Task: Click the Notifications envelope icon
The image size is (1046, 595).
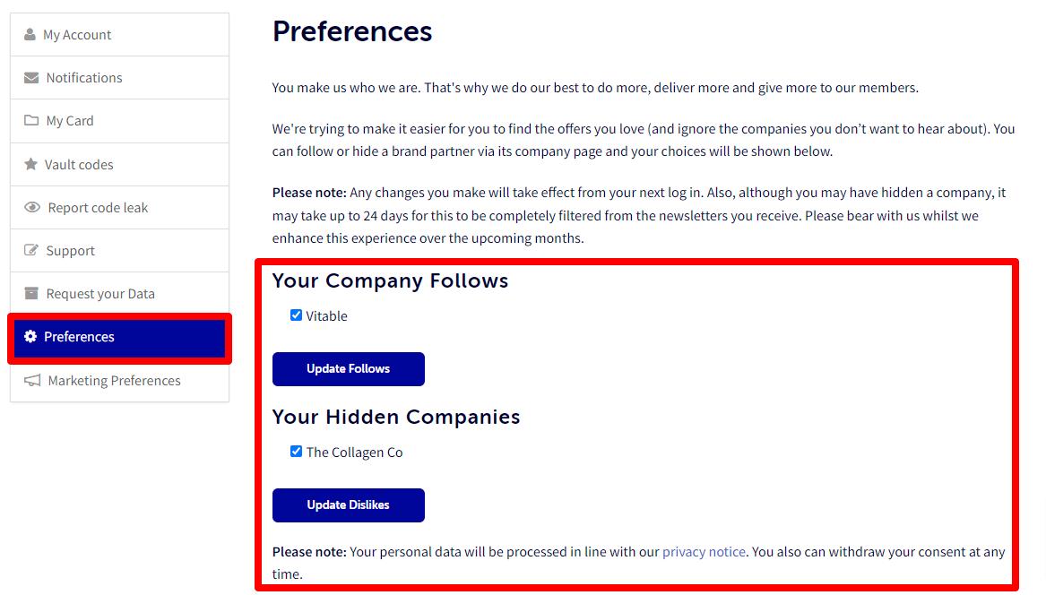Action: coord(31,78)
